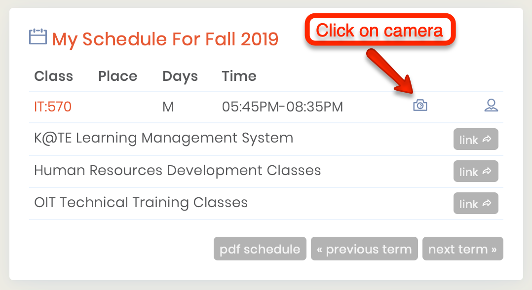532x290 pixels.
Task: Follow the OIT Technical Training Classes link button
Action: point(475,204)
